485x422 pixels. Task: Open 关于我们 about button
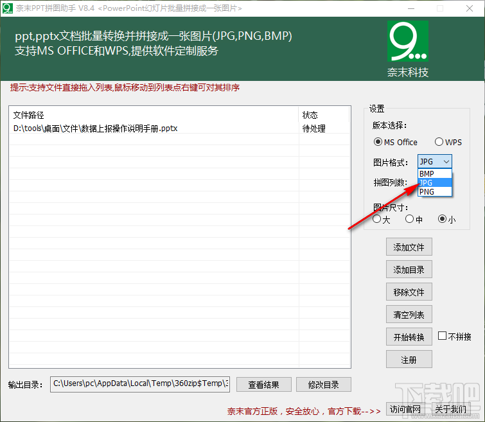450,409
